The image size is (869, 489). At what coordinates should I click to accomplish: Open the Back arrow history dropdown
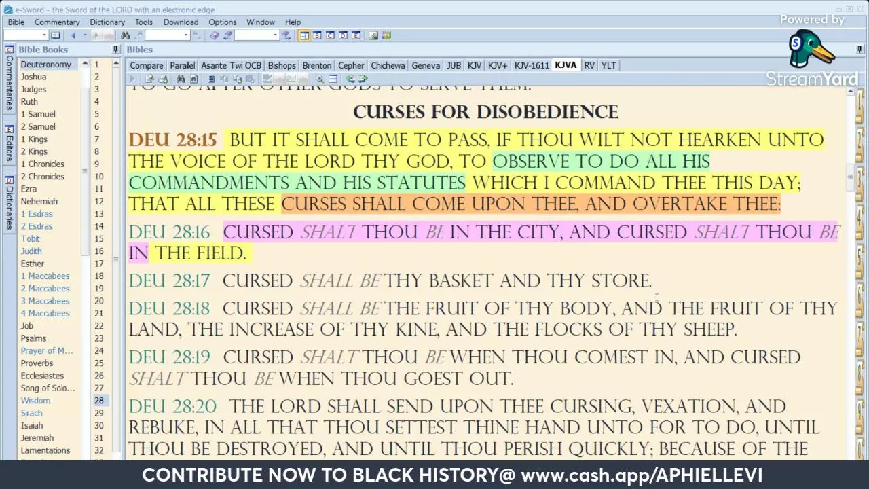pos(85,35)
